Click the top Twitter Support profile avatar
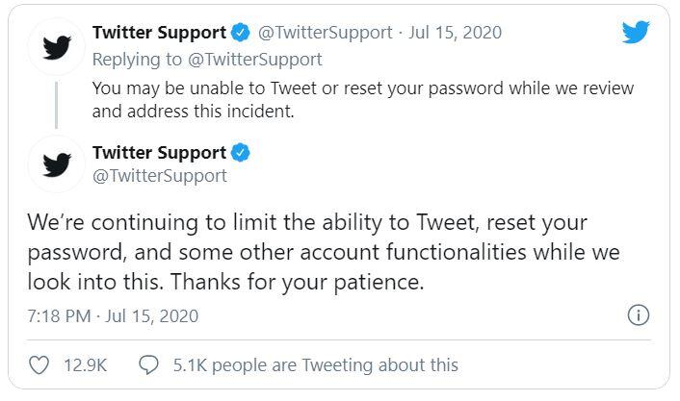This screenshot has height=401, width=680. pyautogui.click(x=56, y=46)
